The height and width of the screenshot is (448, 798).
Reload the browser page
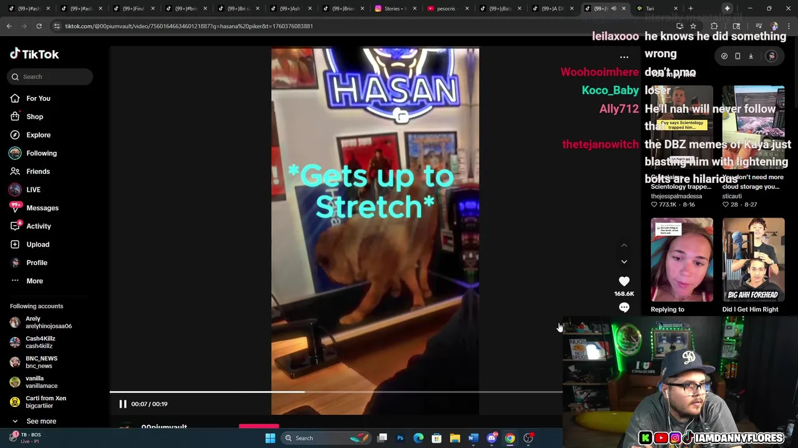39,26
